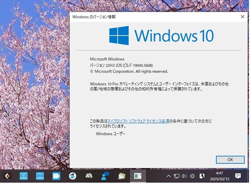Open the speaker volume tray icon

185,177
